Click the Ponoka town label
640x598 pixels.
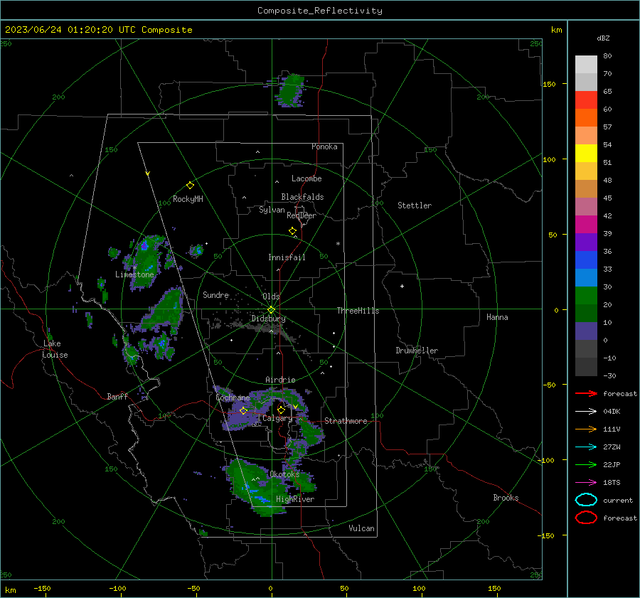[x=324, y=146]
